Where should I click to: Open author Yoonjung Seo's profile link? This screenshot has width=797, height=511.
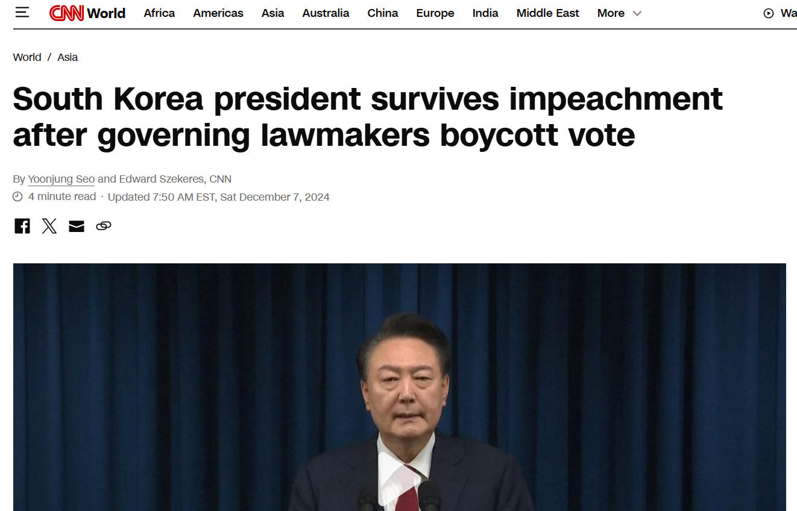point(61,179)
